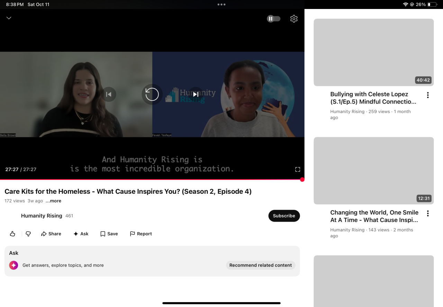Skip to the previous video
Viewport: 443px width, 307px height.
(109, 94)
